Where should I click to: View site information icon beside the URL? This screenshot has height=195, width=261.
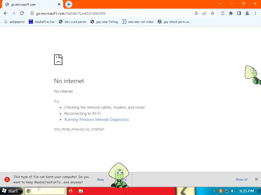tap(32, 13)
